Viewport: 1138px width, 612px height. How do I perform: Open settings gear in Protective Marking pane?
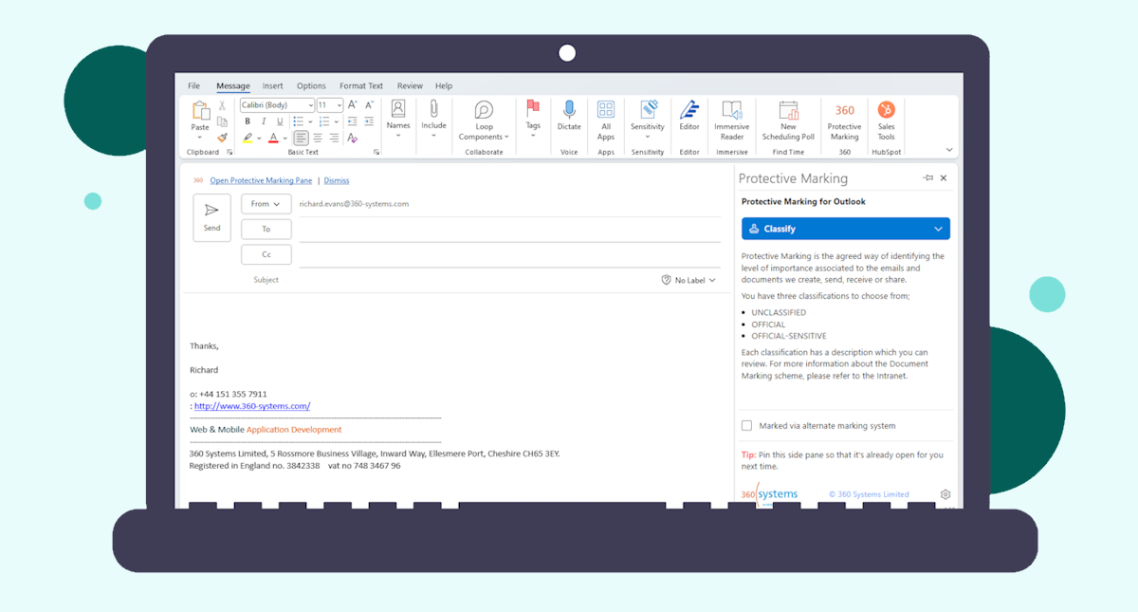(x=945, y=494)
